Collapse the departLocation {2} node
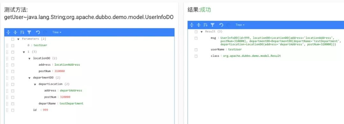344x124 pixels. [35, 84]
